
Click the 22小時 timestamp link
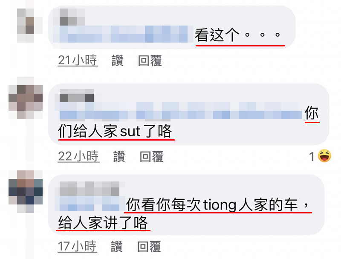click(79, 156)
